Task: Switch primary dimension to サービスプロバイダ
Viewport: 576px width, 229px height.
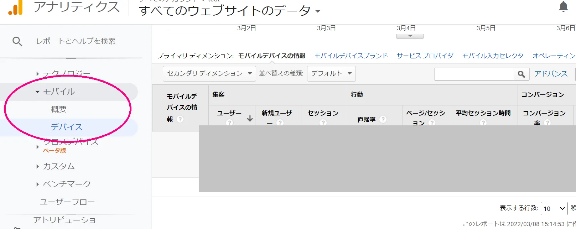Action: point(425,56)
